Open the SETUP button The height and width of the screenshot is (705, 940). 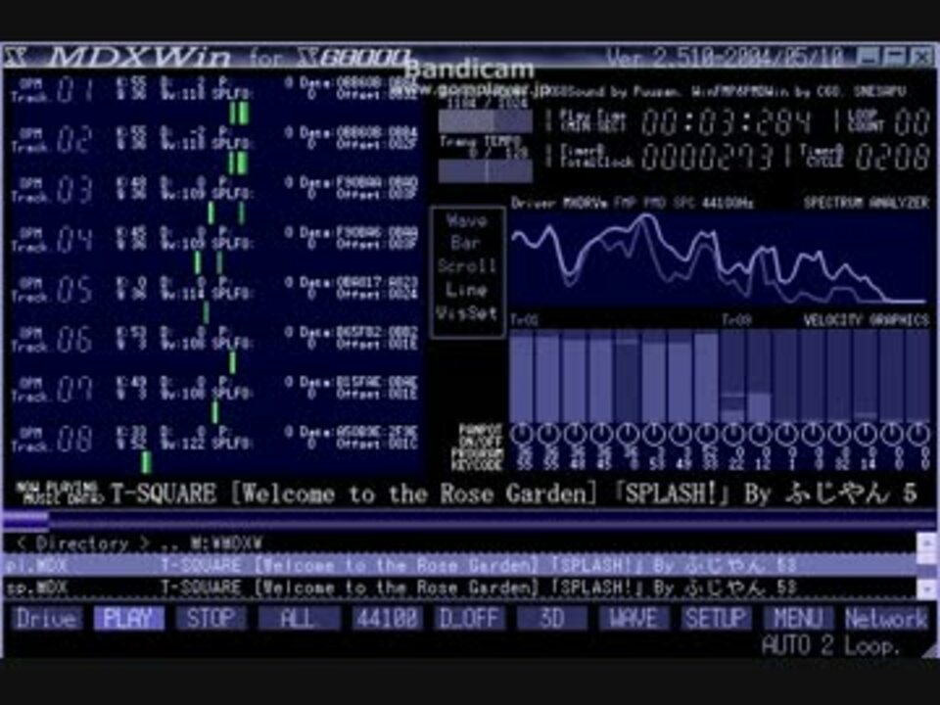[x=716, y=618]
